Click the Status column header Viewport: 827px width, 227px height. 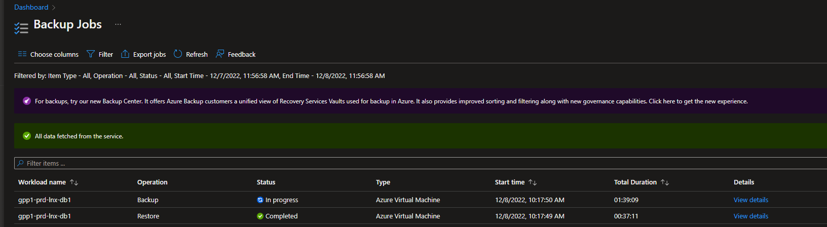tap(266, 182)
